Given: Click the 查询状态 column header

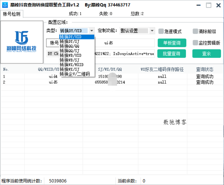Looking at the screenshot, I should 205,69.
